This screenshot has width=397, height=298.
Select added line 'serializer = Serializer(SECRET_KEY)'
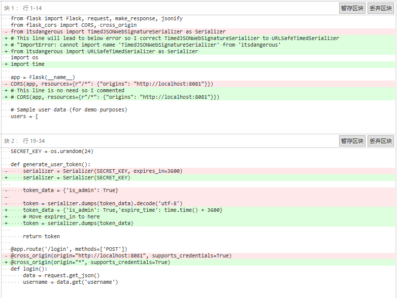click(198, 178)
